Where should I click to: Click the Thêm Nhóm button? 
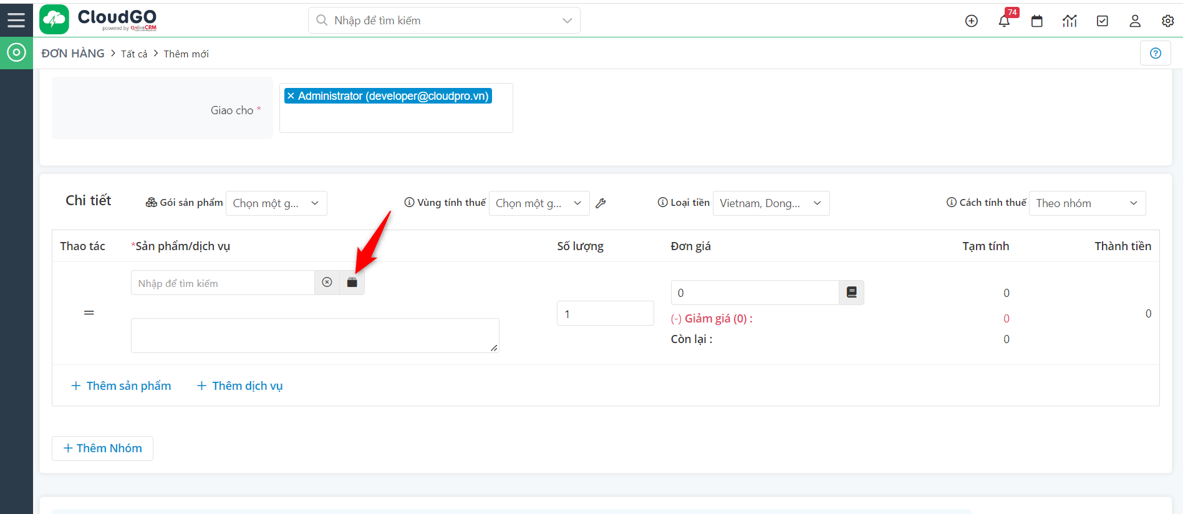[103, 449]
